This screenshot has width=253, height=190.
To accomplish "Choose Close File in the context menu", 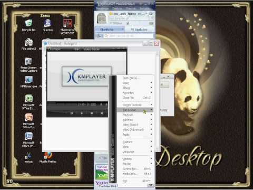I will click(135, 98).
